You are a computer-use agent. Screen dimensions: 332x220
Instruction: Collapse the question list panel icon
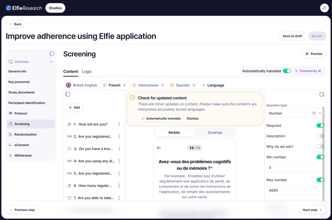pos(68,94)
